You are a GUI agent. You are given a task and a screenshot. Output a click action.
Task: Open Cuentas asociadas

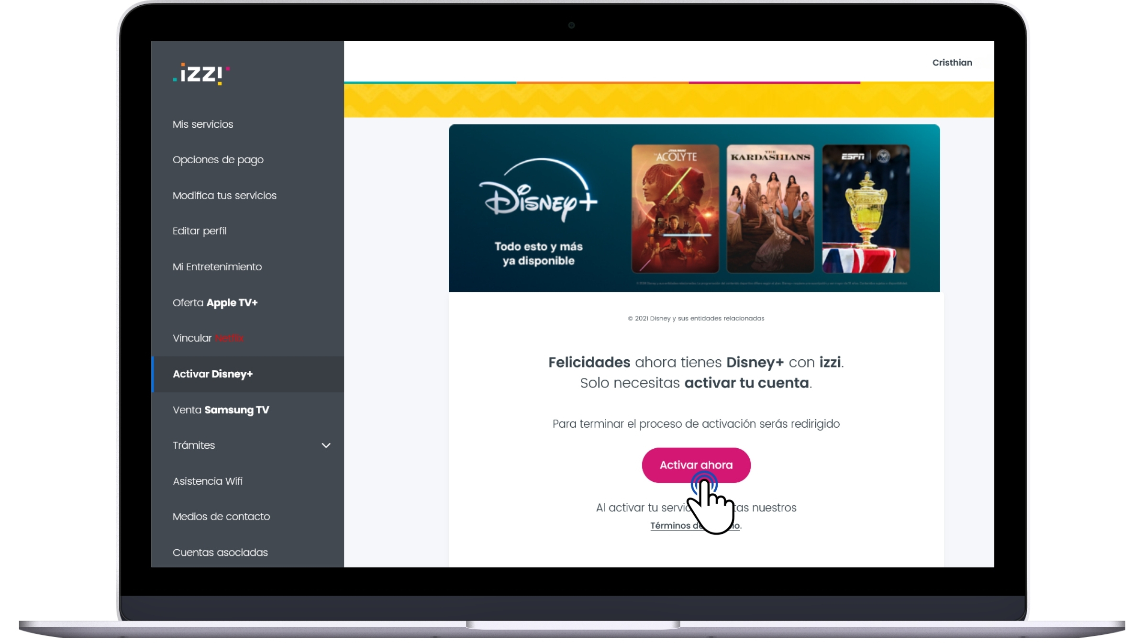click(x=220, y=553)
